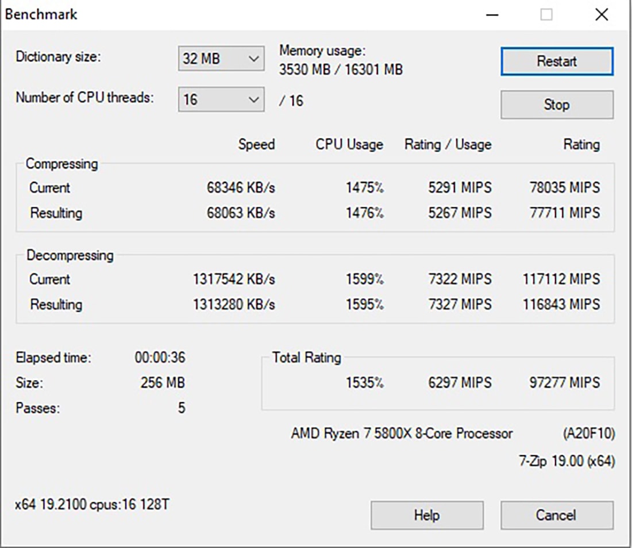
Task: Click Decompressing resulting rating 116843 MIPS
Action: tap(561, 304)
